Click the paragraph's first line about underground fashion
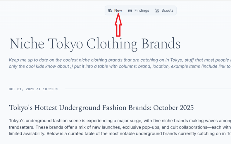This screenshot has height=144, width=231. 117,121
